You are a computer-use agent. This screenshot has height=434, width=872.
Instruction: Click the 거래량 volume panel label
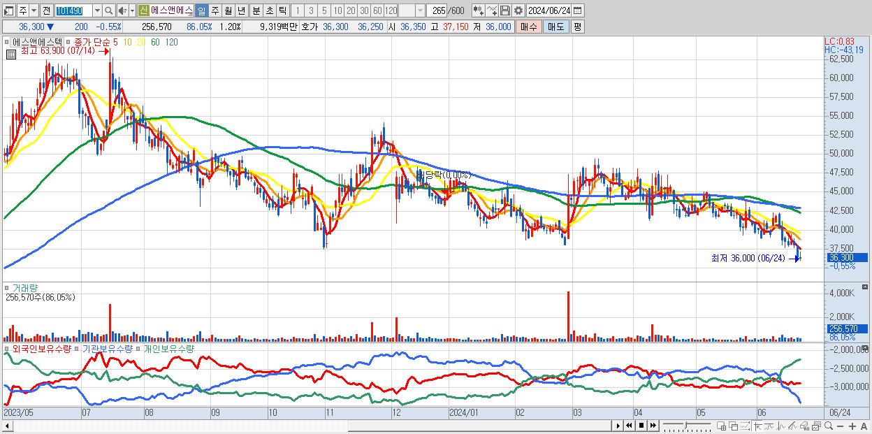[24, 288]
